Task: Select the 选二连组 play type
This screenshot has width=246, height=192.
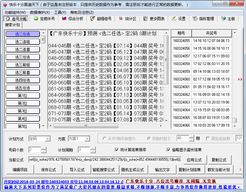Action: click(23, 42)
